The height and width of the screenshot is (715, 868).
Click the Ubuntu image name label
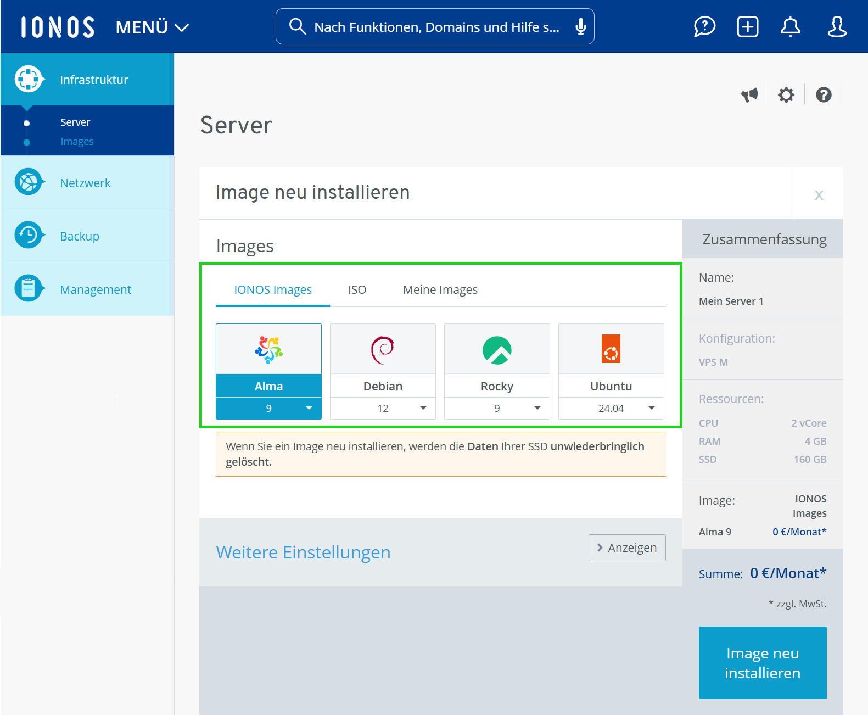coord(611,386)
